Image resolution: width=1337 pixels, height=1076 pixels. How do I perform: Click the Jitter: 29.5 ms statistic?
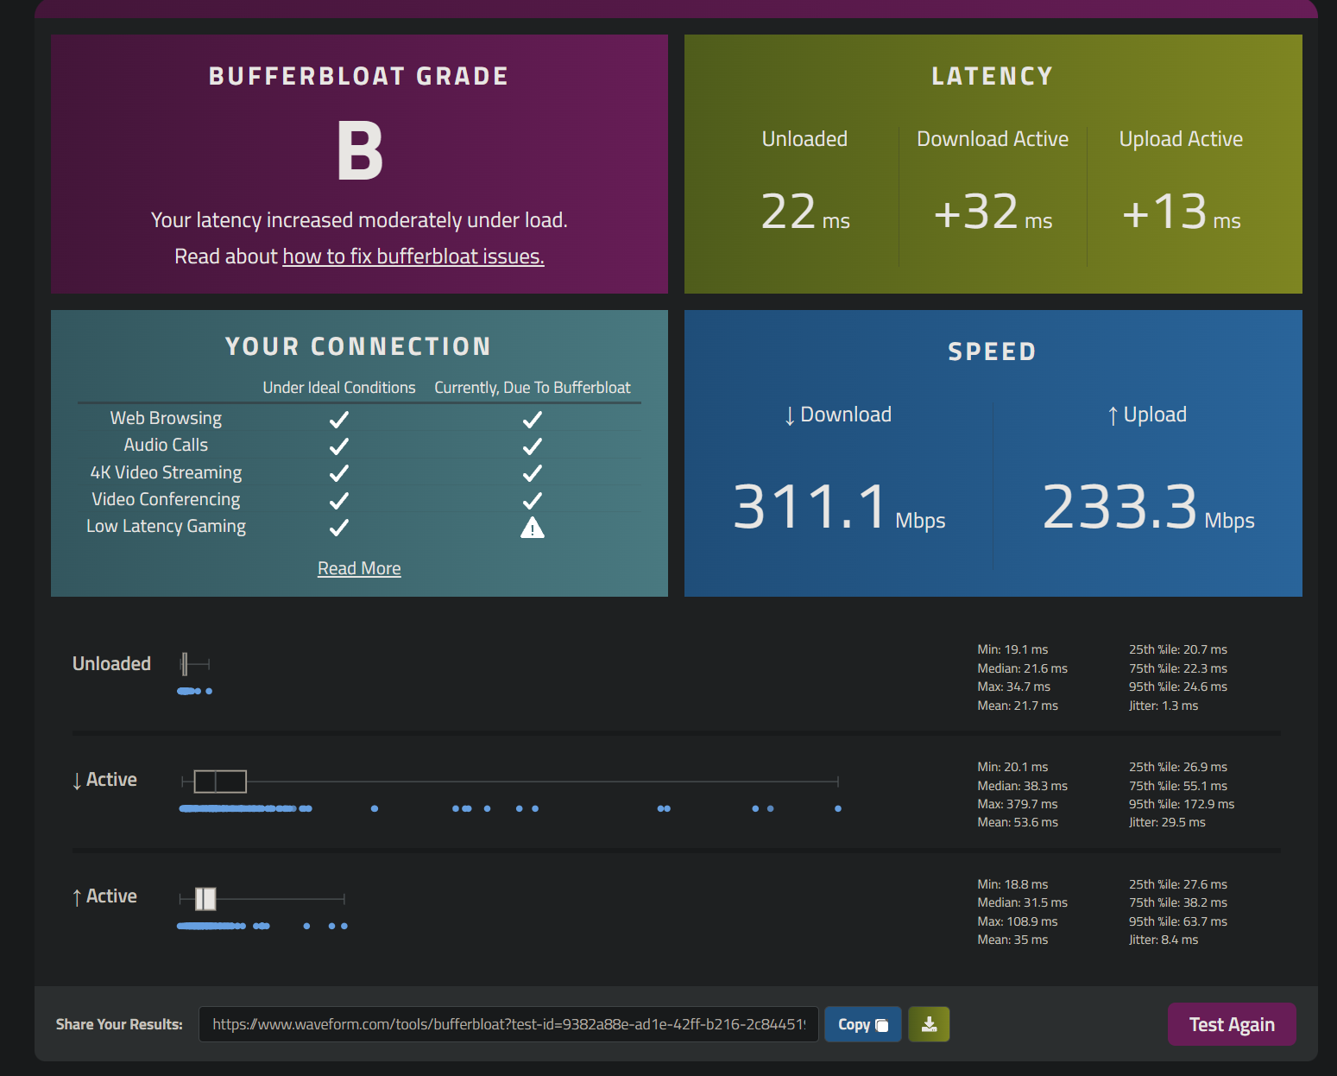coord(1167,822)
